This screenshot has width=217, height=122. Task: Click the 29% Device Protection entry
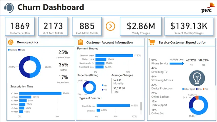(x=162, y=87)
